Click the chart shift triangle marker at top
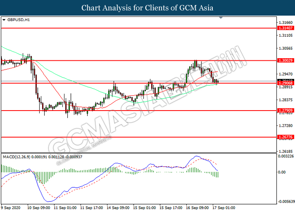This screenshot has width=295, height=211. tap(221, 18)
